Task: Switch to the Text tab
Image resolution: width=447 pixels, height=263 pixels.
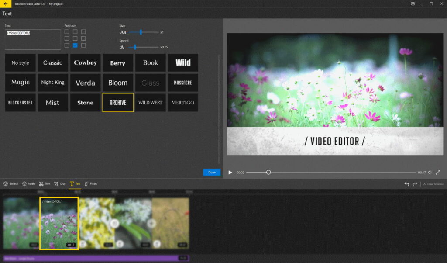Action: 75,183
